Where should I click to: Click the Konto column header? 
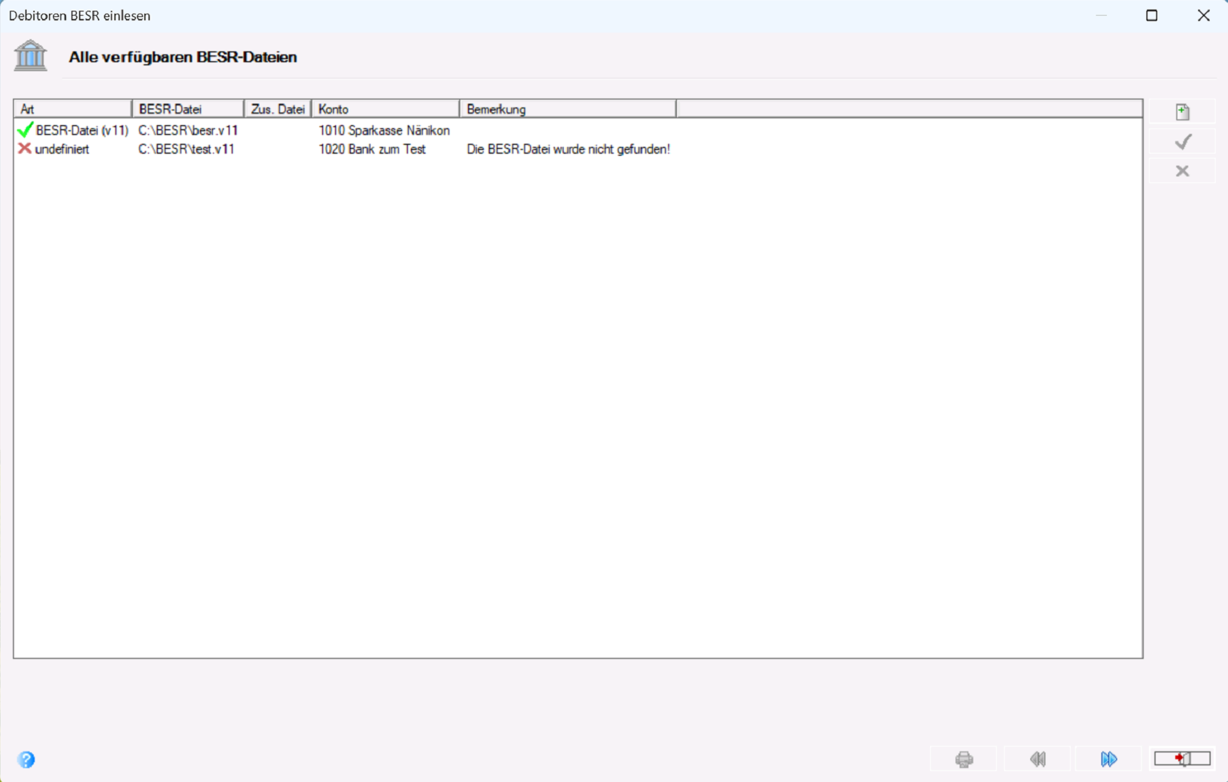386,109
